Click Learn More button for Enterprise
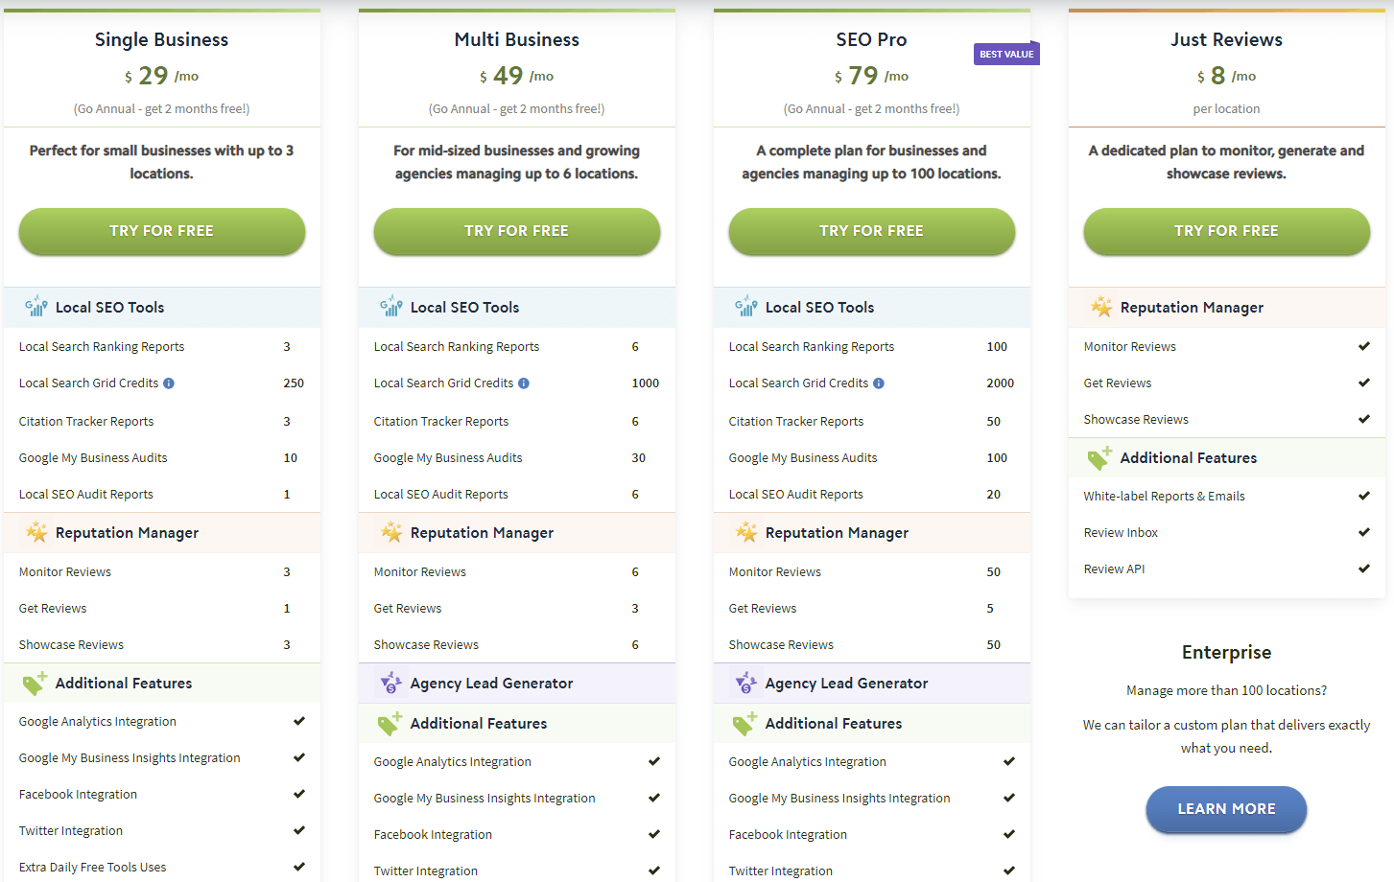This screenshot has width=1394, height=882. pos(1226,809)
